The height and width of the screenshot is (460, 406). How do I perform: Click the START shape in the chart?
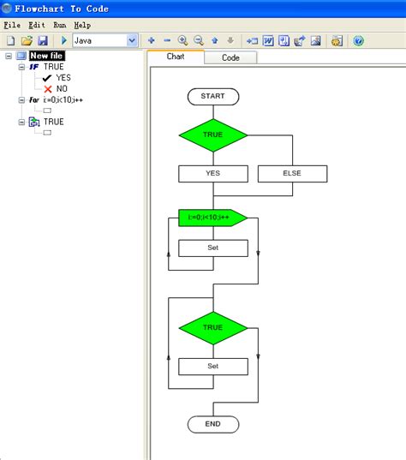(x=213, y=97)
